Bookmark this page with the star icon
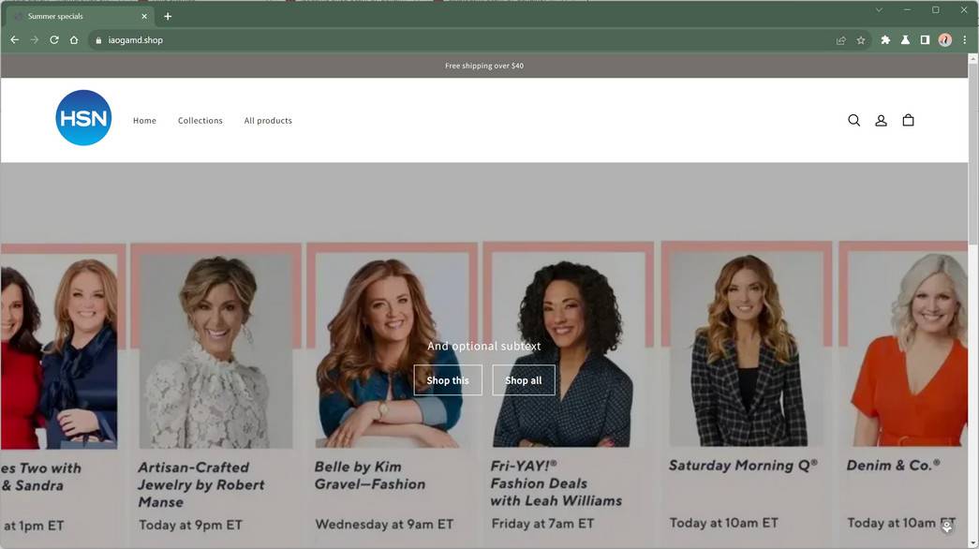 click(861, 40)
